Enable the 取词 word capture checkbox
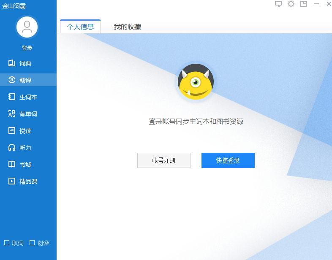Viewport: 332px width, 260px height. [7, 243]
